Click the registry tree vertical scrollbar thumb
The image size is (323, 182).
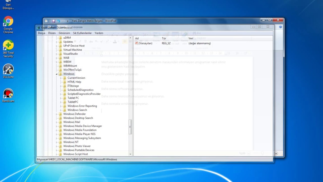click(x=130, y=127)
